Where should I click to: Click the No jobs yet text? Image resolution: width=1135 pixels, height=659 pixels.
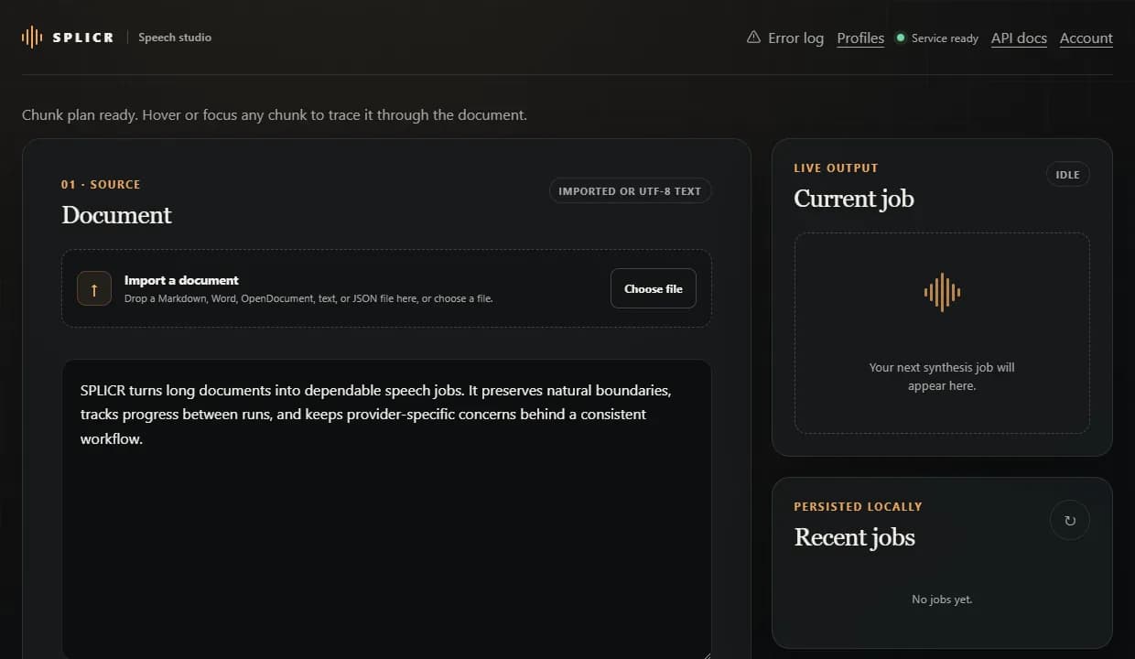942,600
